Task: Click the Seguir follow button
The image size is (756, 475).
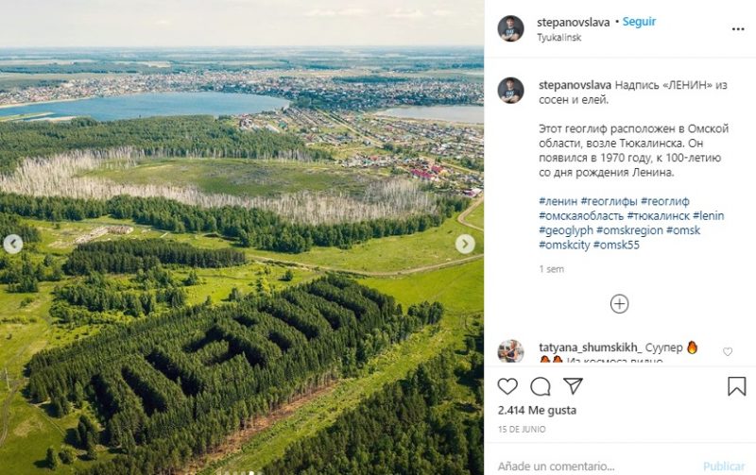Action: point(639,22)
